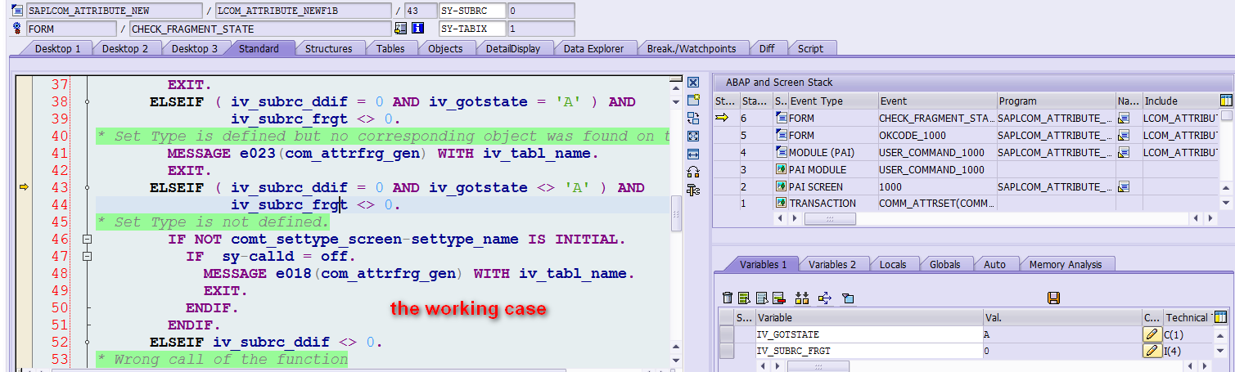Click the IV_GOTSTATE variable name cell
1235x372 pixels.
point(869,334)
